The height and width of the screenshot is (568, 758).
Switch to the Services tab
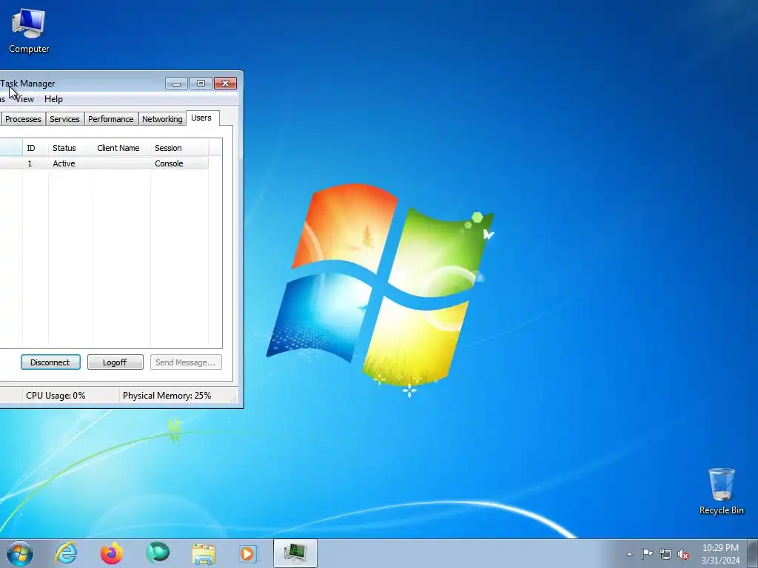[64, 119]
